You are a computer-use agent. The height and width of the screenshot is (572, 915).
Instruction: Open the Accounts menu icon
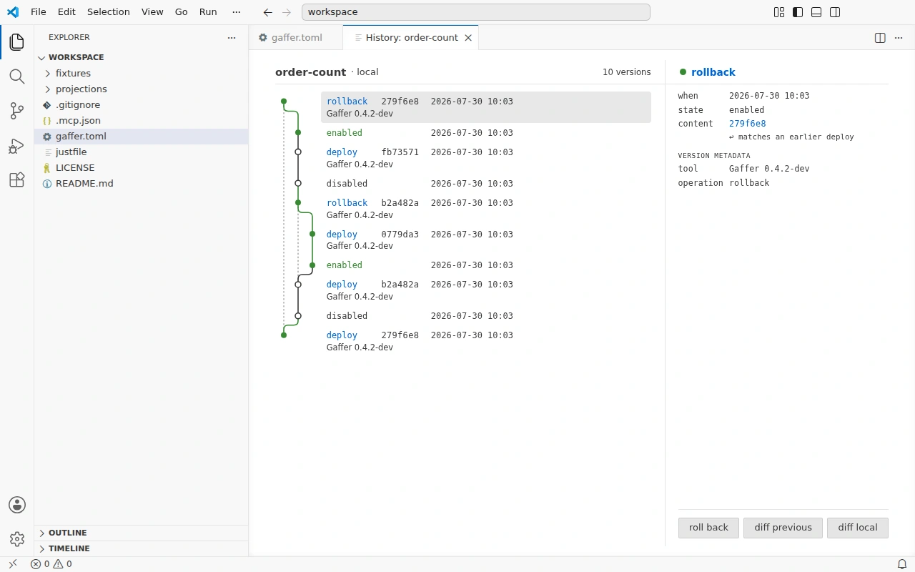click(x=17, y=505)
